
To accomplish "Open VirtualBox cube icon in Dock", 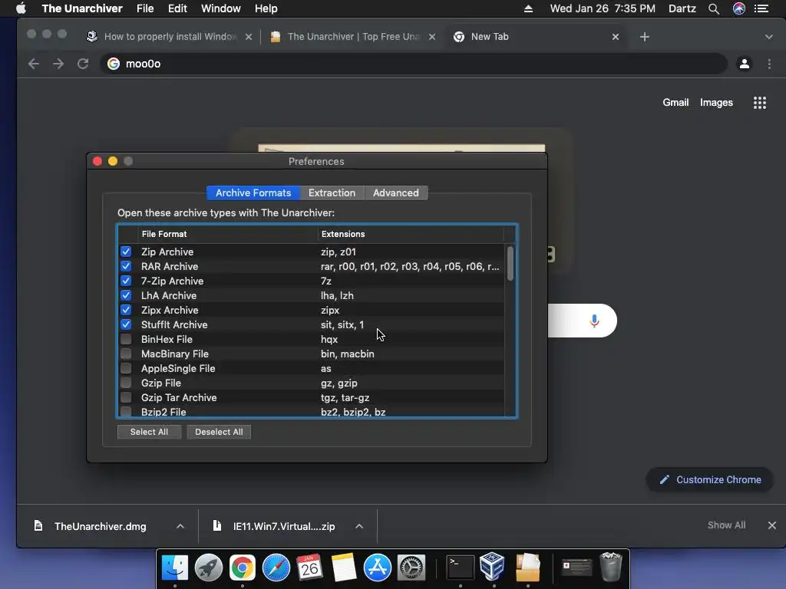I will [x=492, y=567].
